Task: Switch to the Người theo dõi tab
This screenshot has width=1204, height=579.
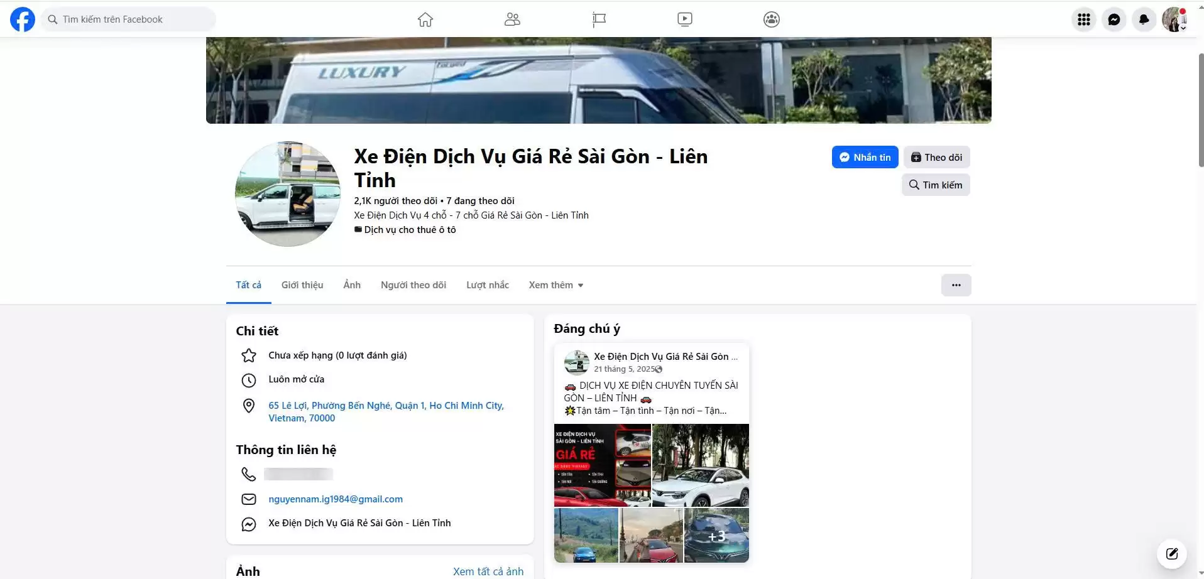Action: [413, 285]
